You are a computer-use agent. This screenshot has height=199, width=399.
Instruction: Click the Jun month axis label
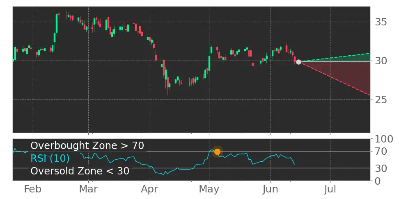click(271, 189)
